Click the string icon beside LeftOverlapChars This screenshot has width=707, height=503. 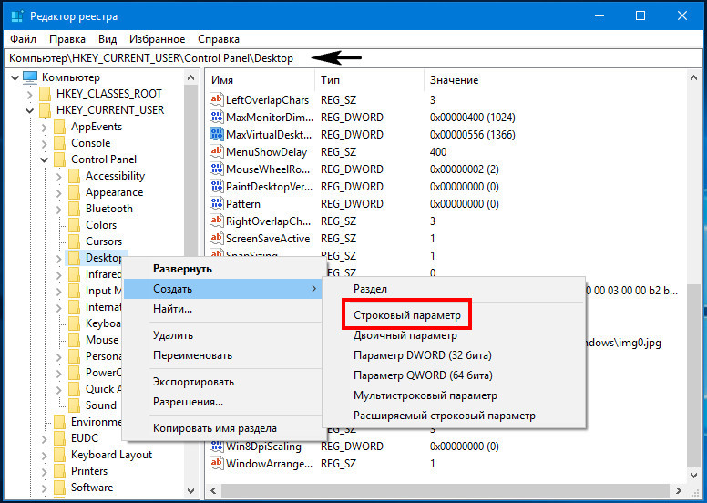point(217,99)
